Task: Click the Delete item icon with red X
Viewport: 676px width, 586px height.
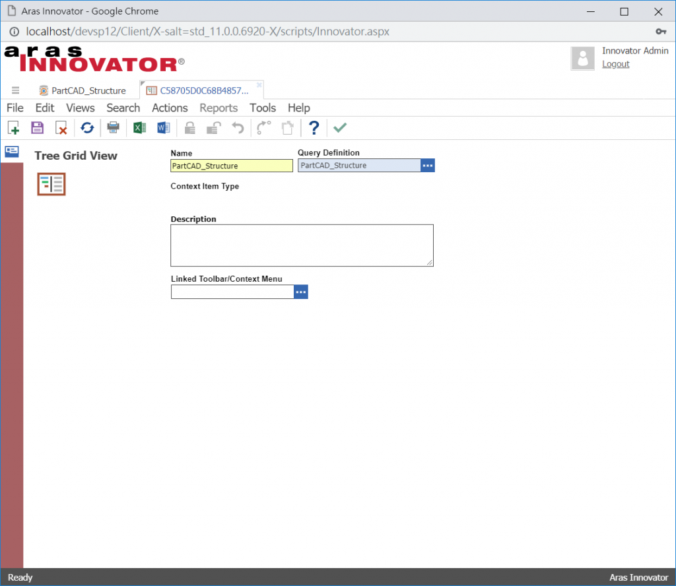Action: (61, 128)
